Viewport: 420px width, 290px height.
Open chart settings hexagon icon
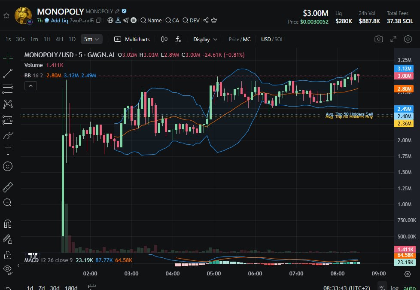(x=408, y=39)
